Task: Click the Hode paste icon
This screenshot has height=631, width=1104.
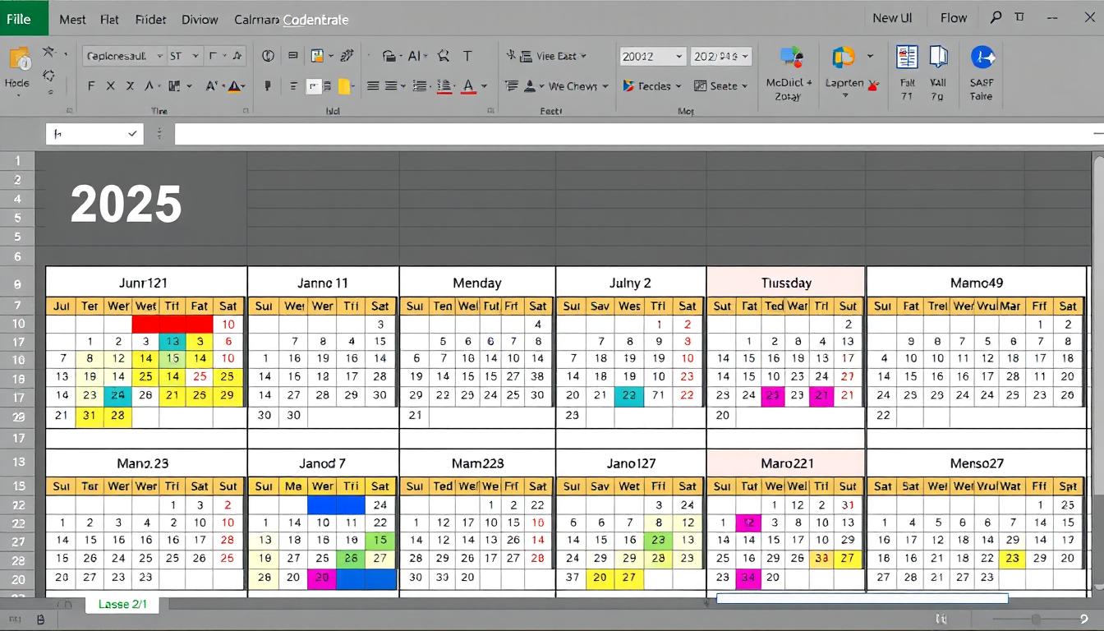Action: pyautogui.click(x=17, y=59)
